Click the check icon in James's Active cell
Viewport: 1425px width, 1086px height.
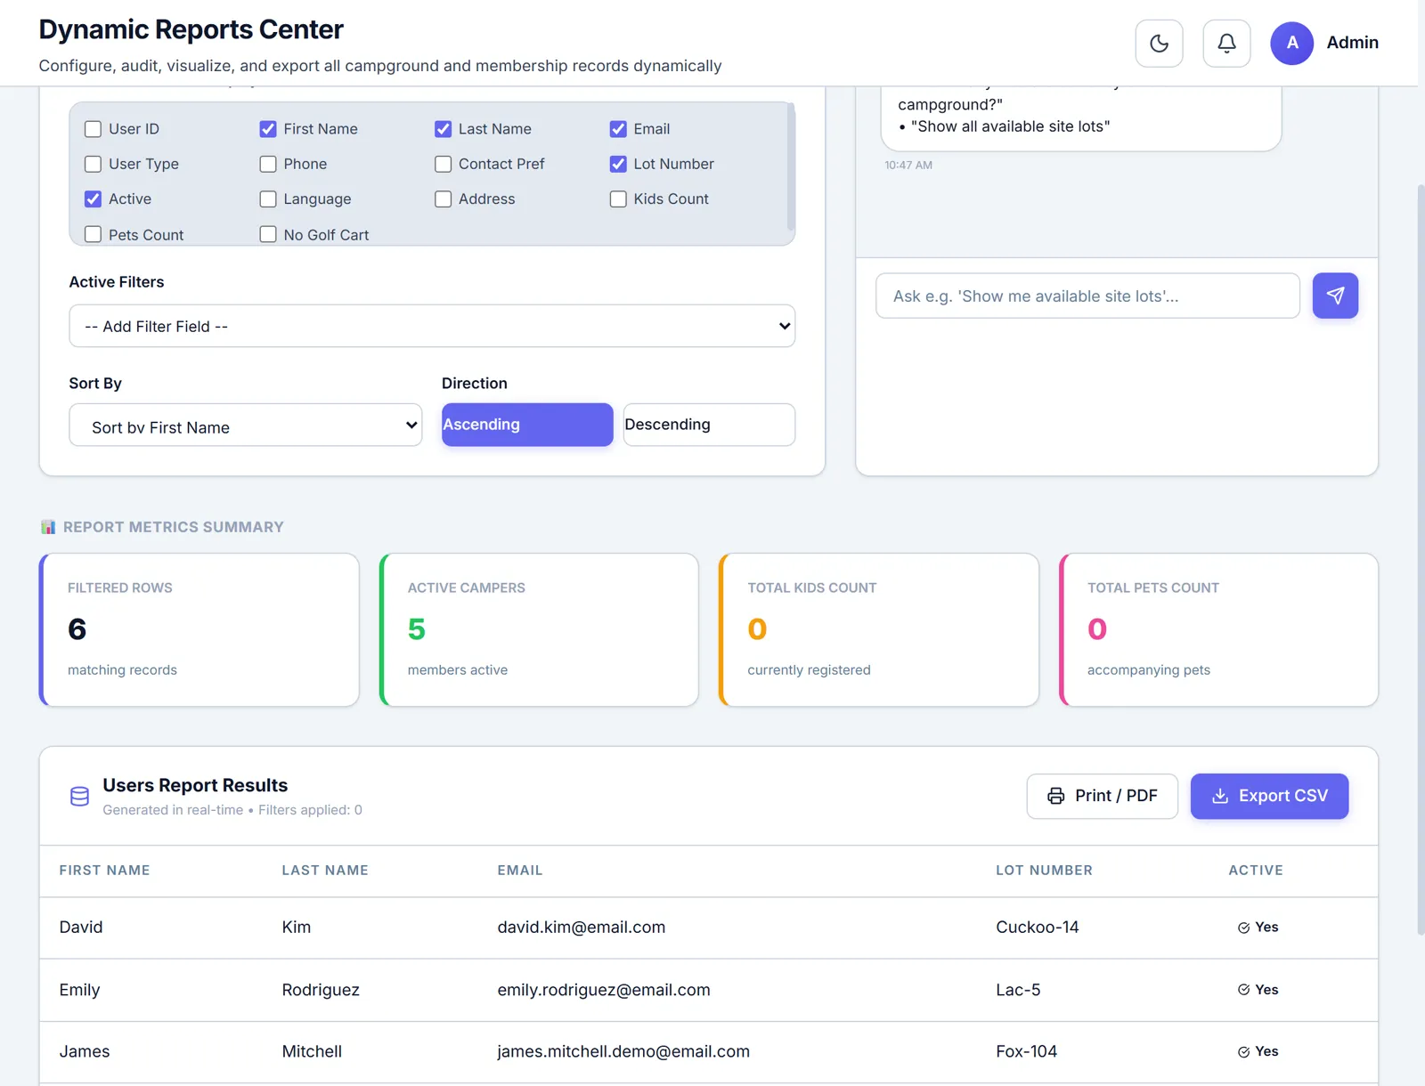coord(1243,1052)
